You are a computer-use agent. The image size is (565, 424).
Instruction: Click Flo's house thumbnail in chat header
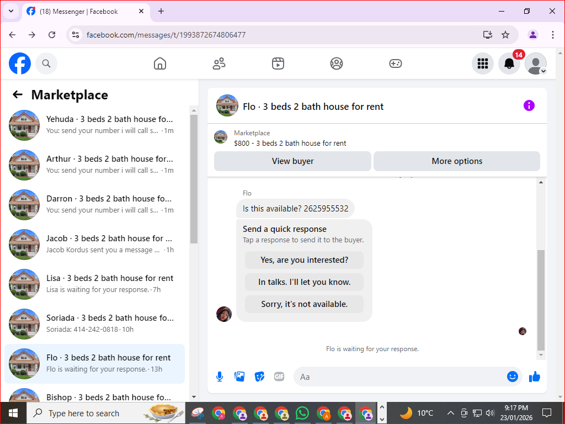coord(227,105)
